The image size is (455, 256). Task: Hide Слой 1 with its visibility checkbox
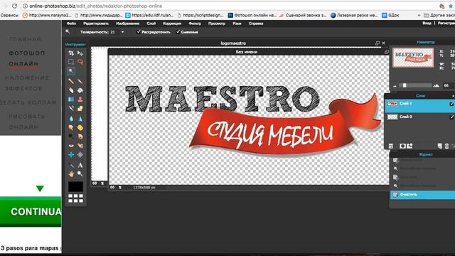(452, 104)
